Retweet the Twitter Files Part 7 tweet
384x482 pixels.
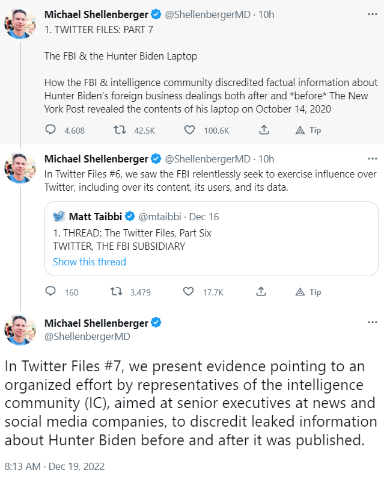(x=120, y=130)
